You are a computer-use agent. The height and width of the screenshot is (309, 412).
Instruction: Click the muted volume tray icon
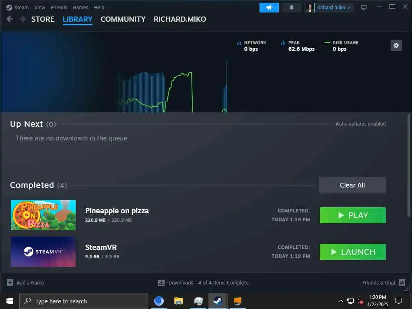point(360,301)
